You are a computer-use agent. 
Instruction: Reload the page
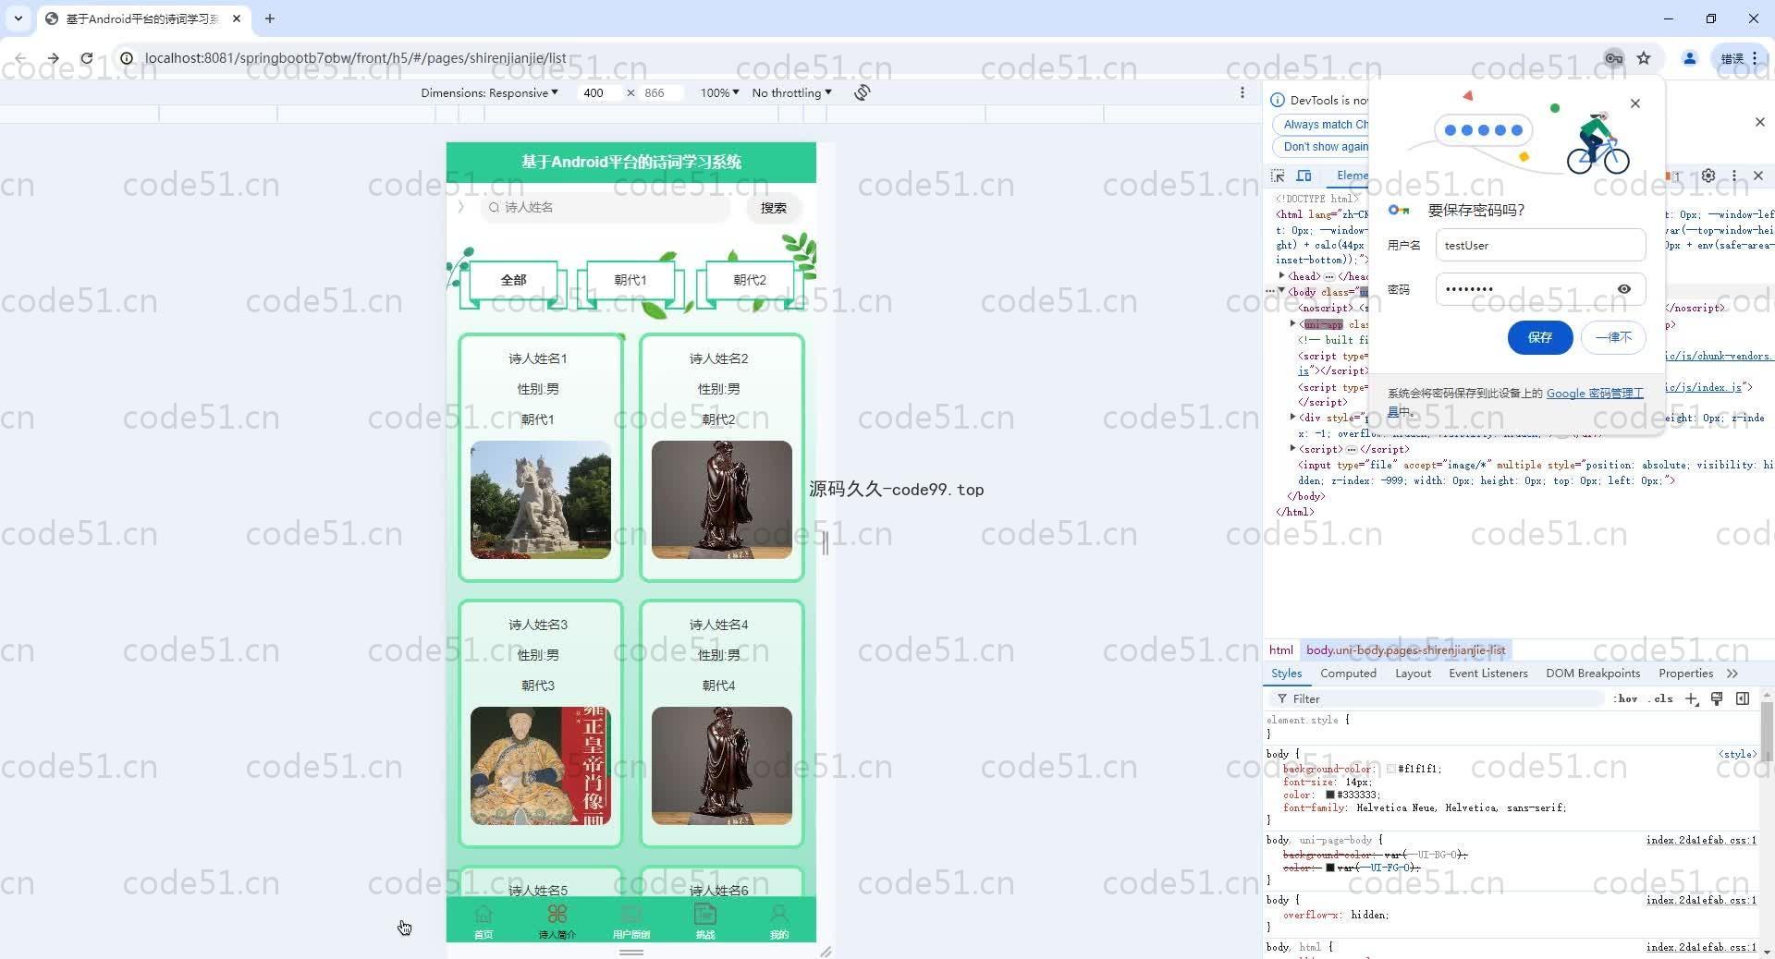86,58
